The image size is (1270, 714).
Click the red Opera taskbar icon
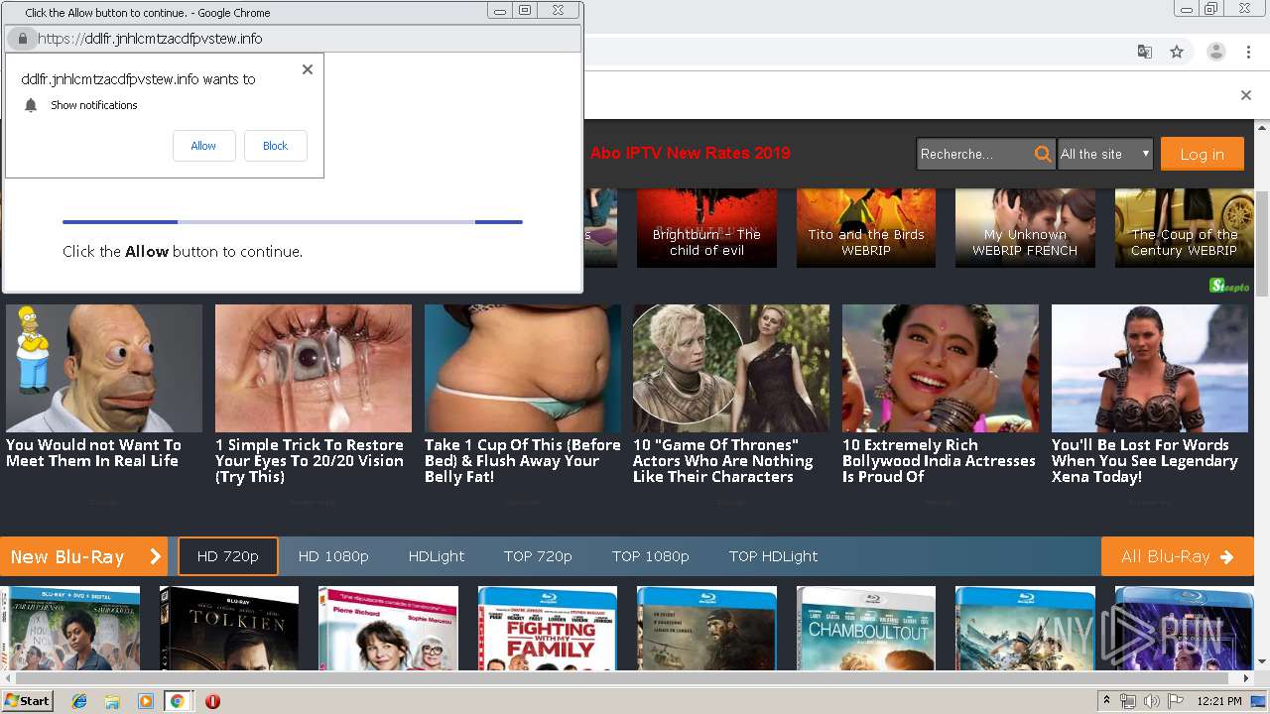point(212,701)
